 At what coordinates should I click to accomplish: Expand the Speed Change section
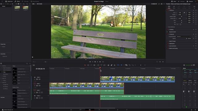coord(172,41)
